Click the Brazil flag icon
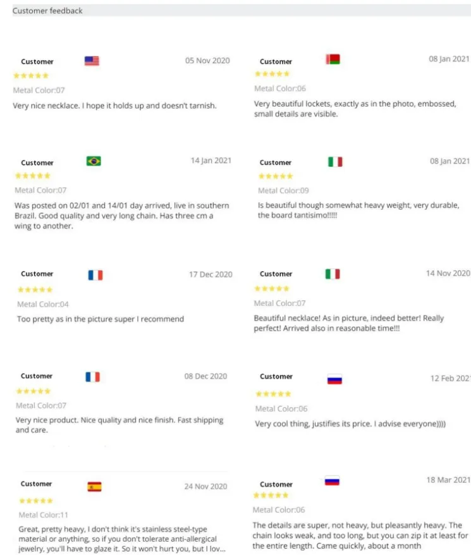471x555 pixels. coord(94,161)
